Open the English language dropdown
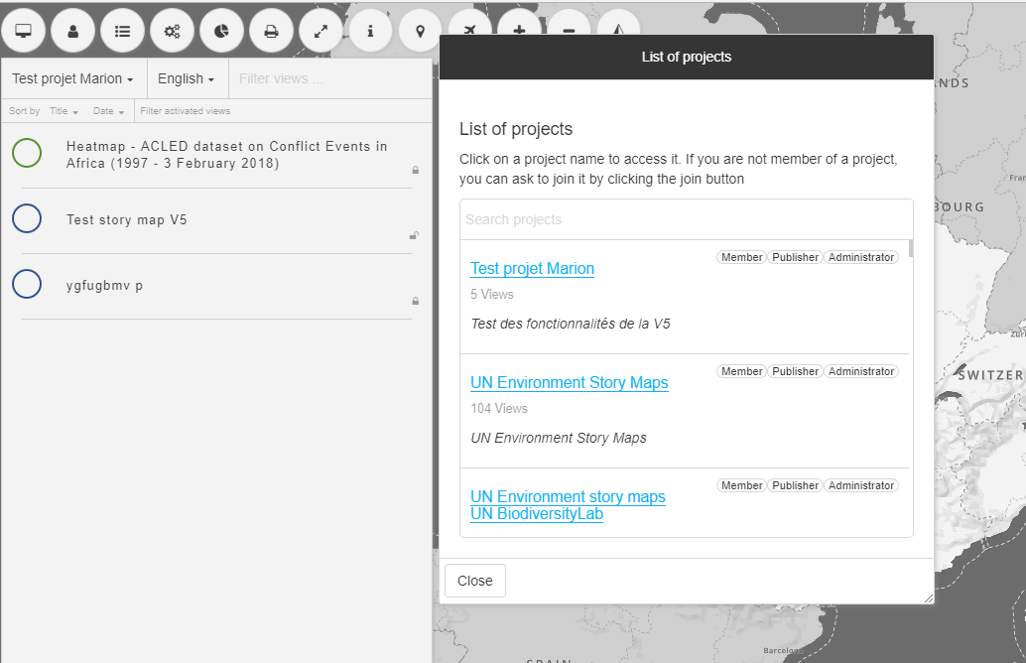The width and height of the screenshot is (1026, 663). tap(187, 79)
